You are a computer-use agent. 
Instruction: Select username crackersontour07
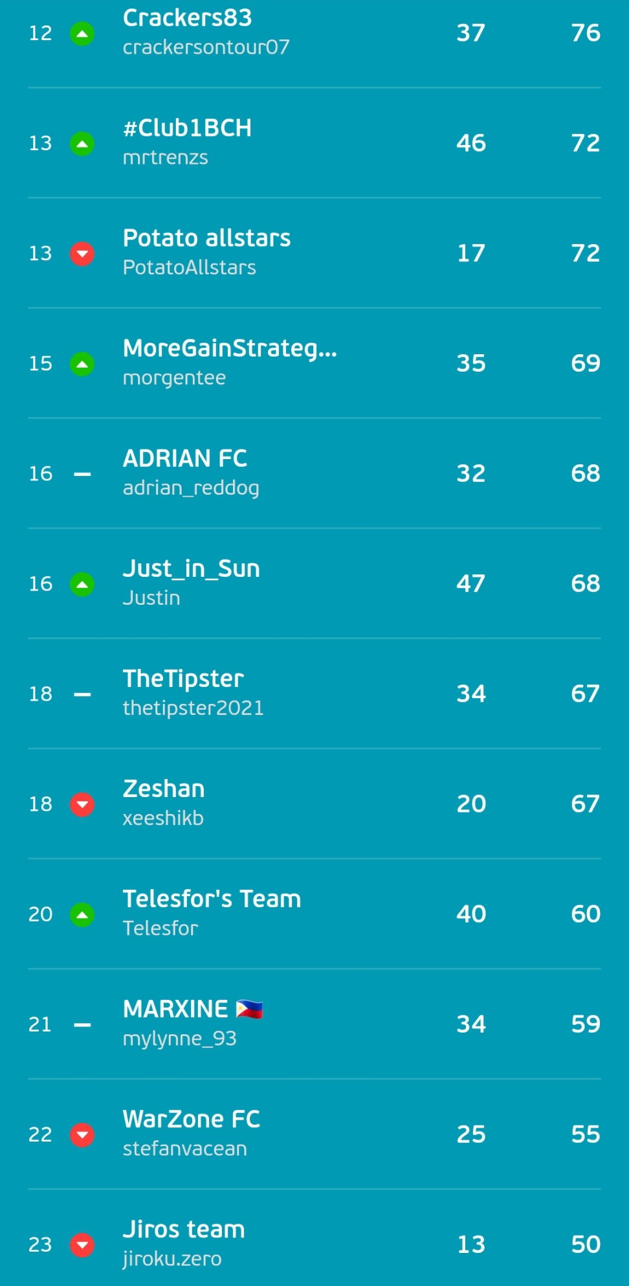coord(206,47)
